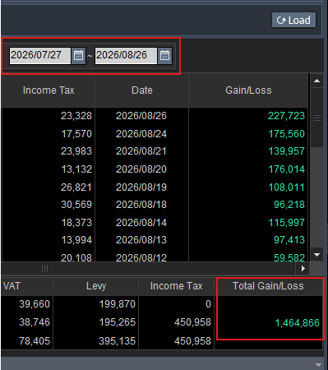
Task: Click the income tax value 30,569
Action: [x=76, y=205]
